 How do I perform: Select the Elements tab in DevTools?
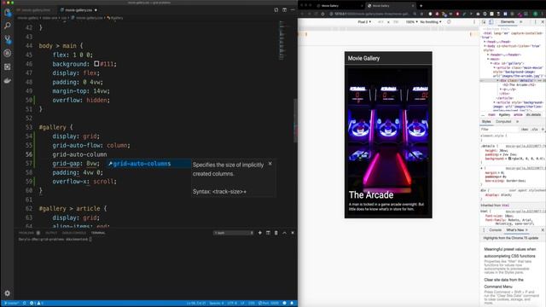pos(508,22)
